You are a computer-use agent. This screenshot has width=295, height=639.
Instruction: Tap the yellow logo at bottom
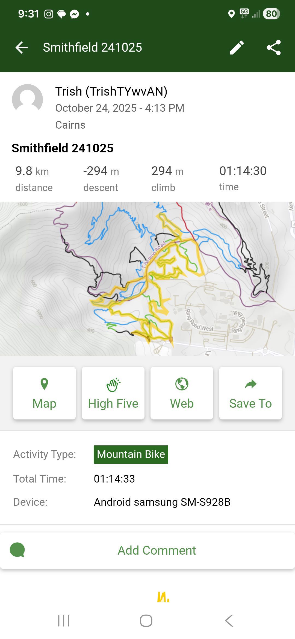click(163, 597)
